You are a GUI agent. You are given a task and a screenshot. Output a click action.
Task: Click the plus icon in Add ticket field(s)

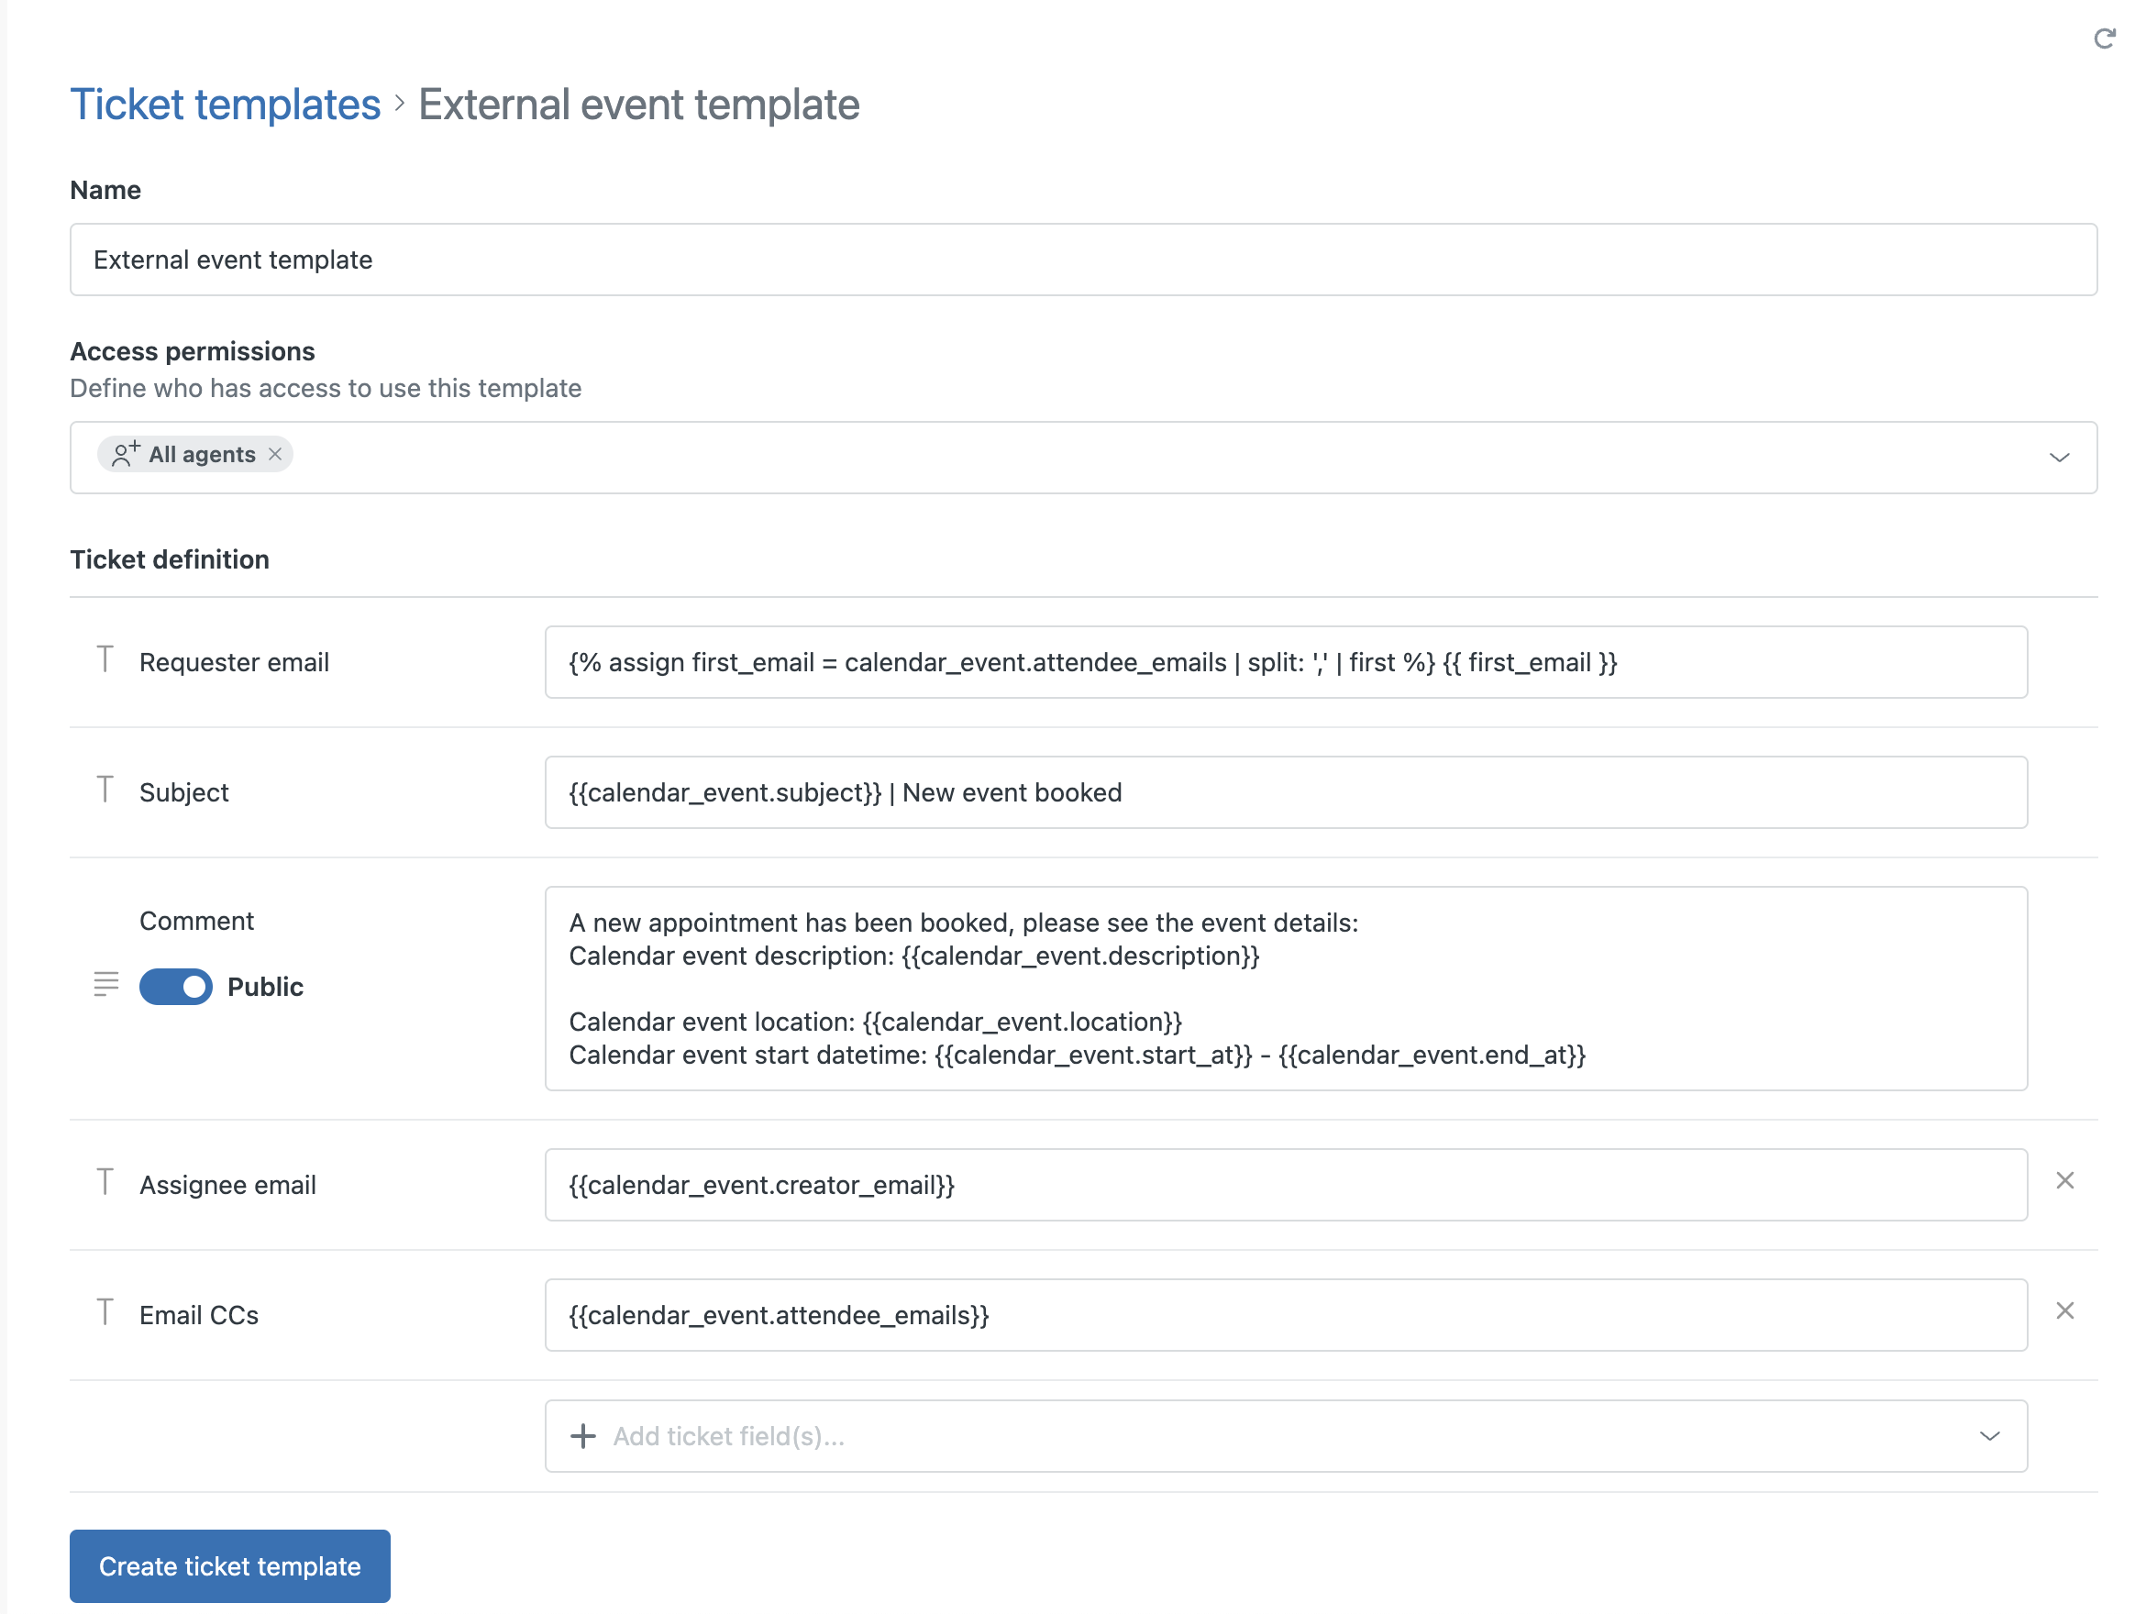point(583,1436)
